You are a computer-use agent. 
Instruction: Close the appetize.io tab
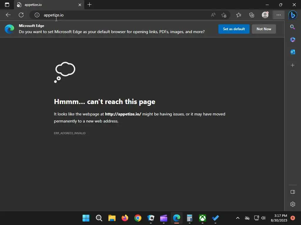pyautogui.click(x=80, y=5)
